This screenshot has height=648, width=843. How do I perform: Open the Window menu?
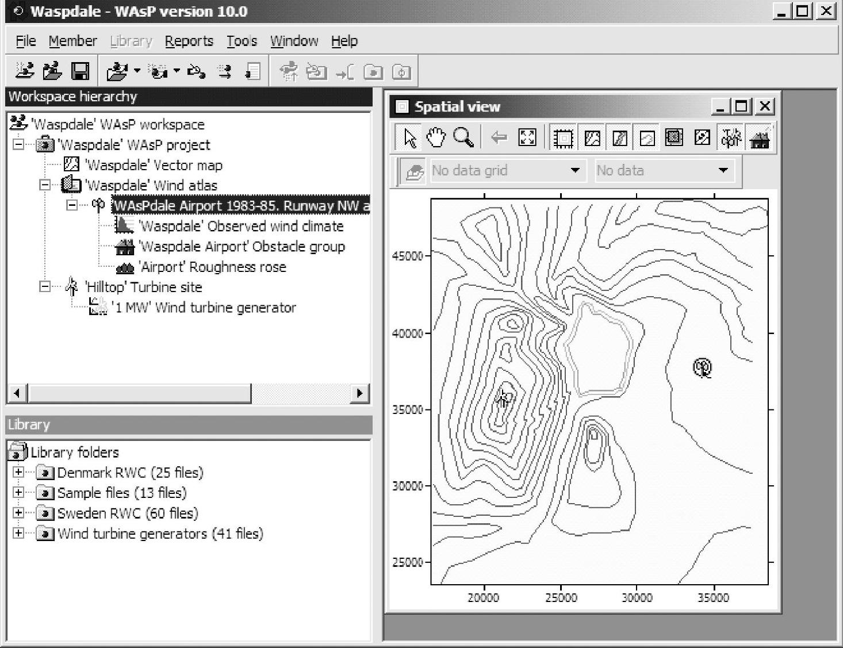pos(294,41)
